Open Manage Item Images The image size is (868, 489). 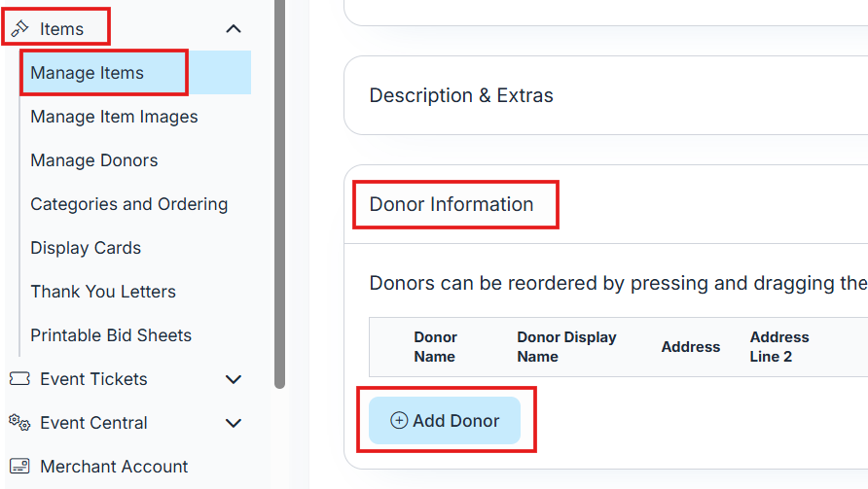tap(114, 117)
